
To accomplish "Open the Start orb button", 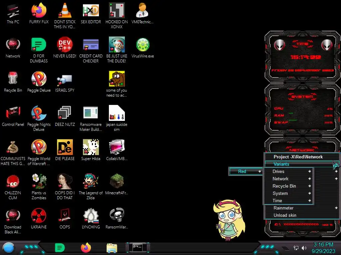I will (9, 248).
